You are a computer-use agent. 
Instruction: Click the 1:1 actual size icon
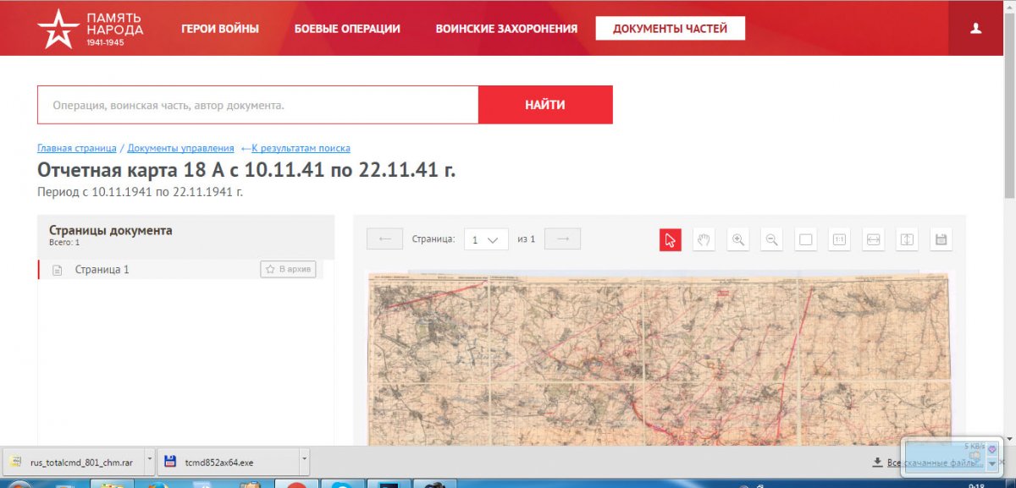click(x=839, y=240)
